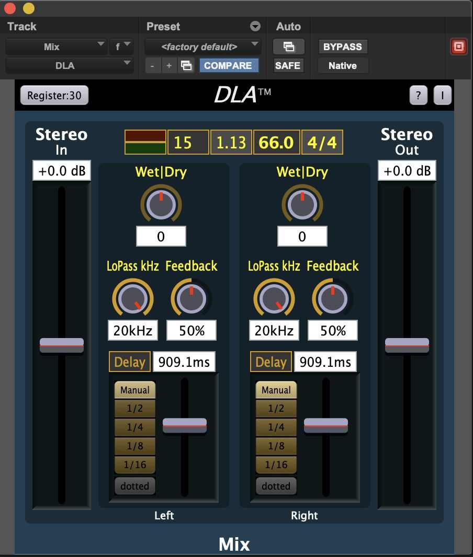Click the Stereo In fader handle
This screenshot has width=473, height=557.
tap(62, 345)
